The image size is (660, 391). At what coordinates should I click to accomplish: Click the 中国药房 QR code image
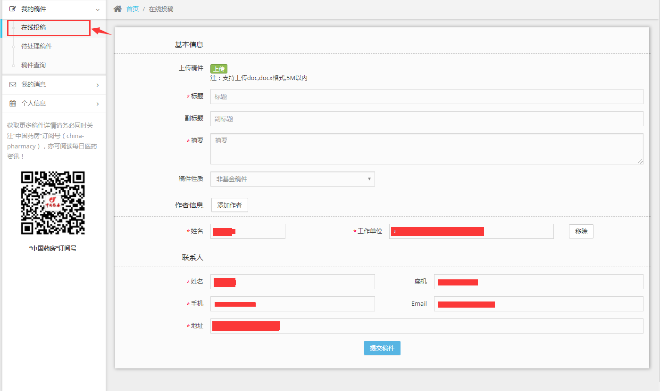53,203
